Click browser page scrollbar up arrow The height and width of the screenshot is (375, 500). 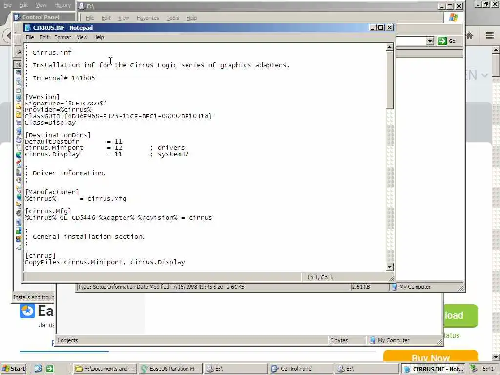pos(496,50)
